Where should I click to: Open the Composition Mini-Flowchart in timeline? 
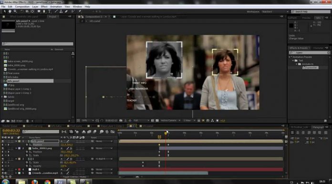64,132
